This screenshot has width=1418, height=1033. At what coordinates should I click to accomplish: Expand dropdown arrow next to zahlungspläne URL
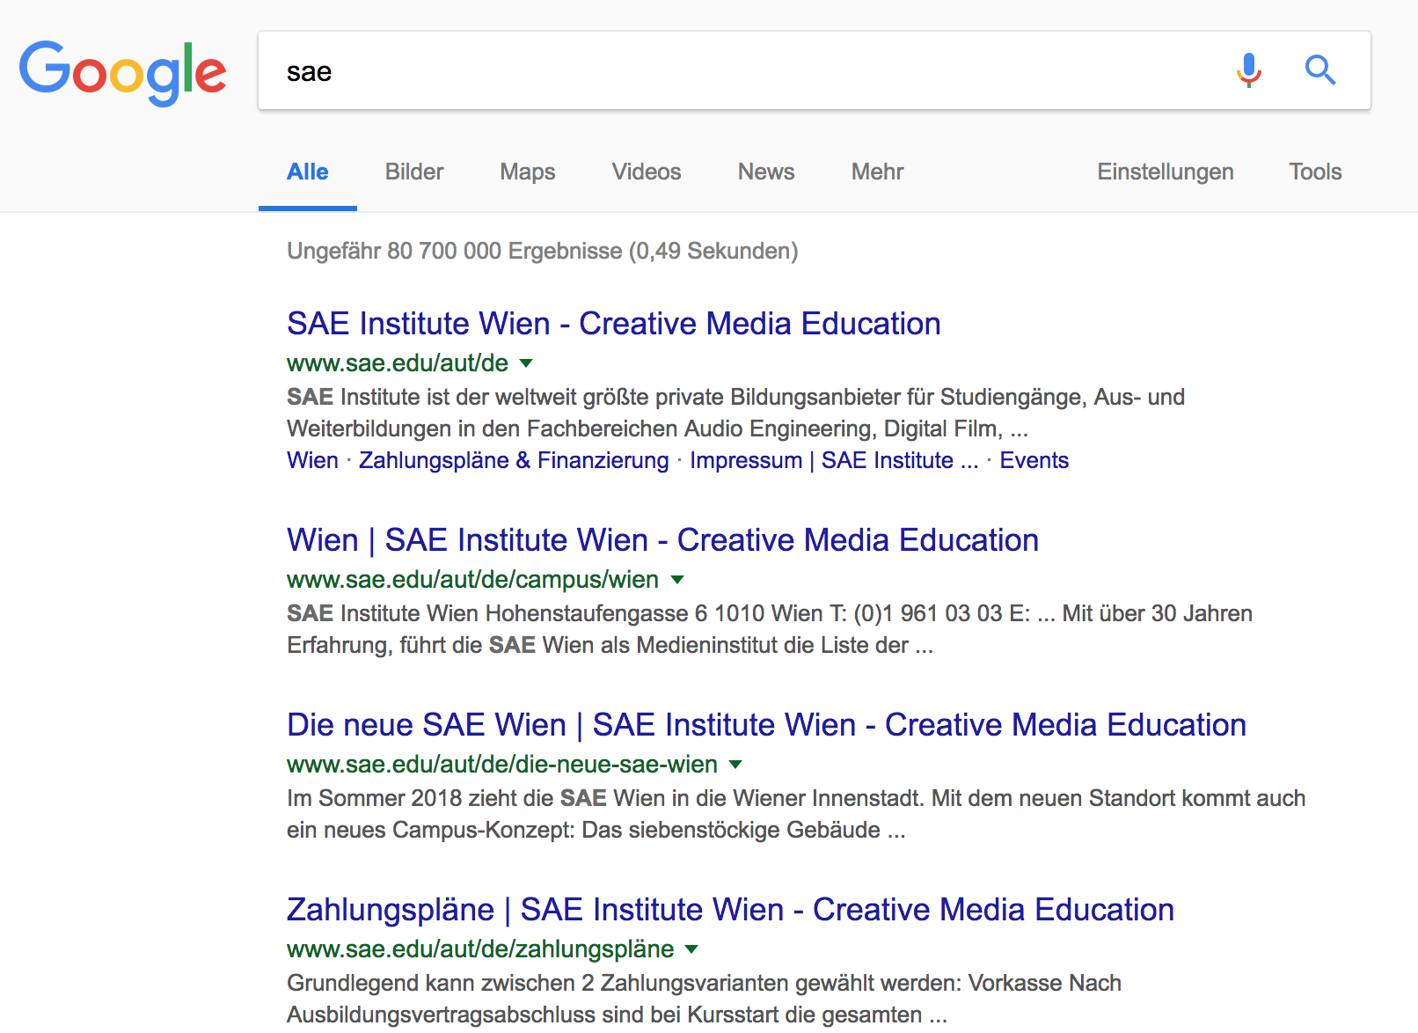pos(691,949)
